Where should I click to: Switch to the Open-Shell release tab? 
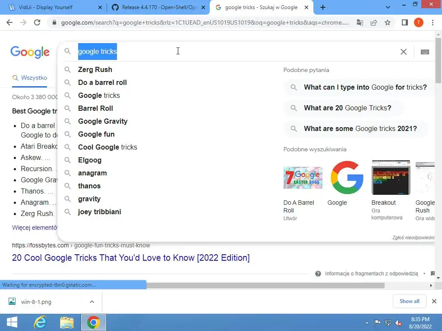coord(158,7)
